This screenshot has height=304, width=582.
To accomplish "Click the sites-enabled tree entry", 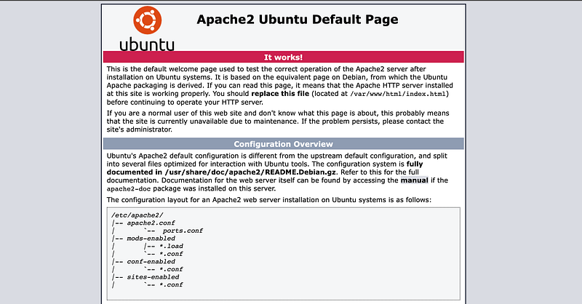I will pos(153,277).
